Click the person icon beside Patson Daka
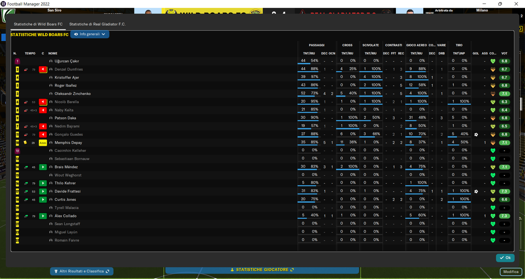525x279 pixels. [51, 118]
